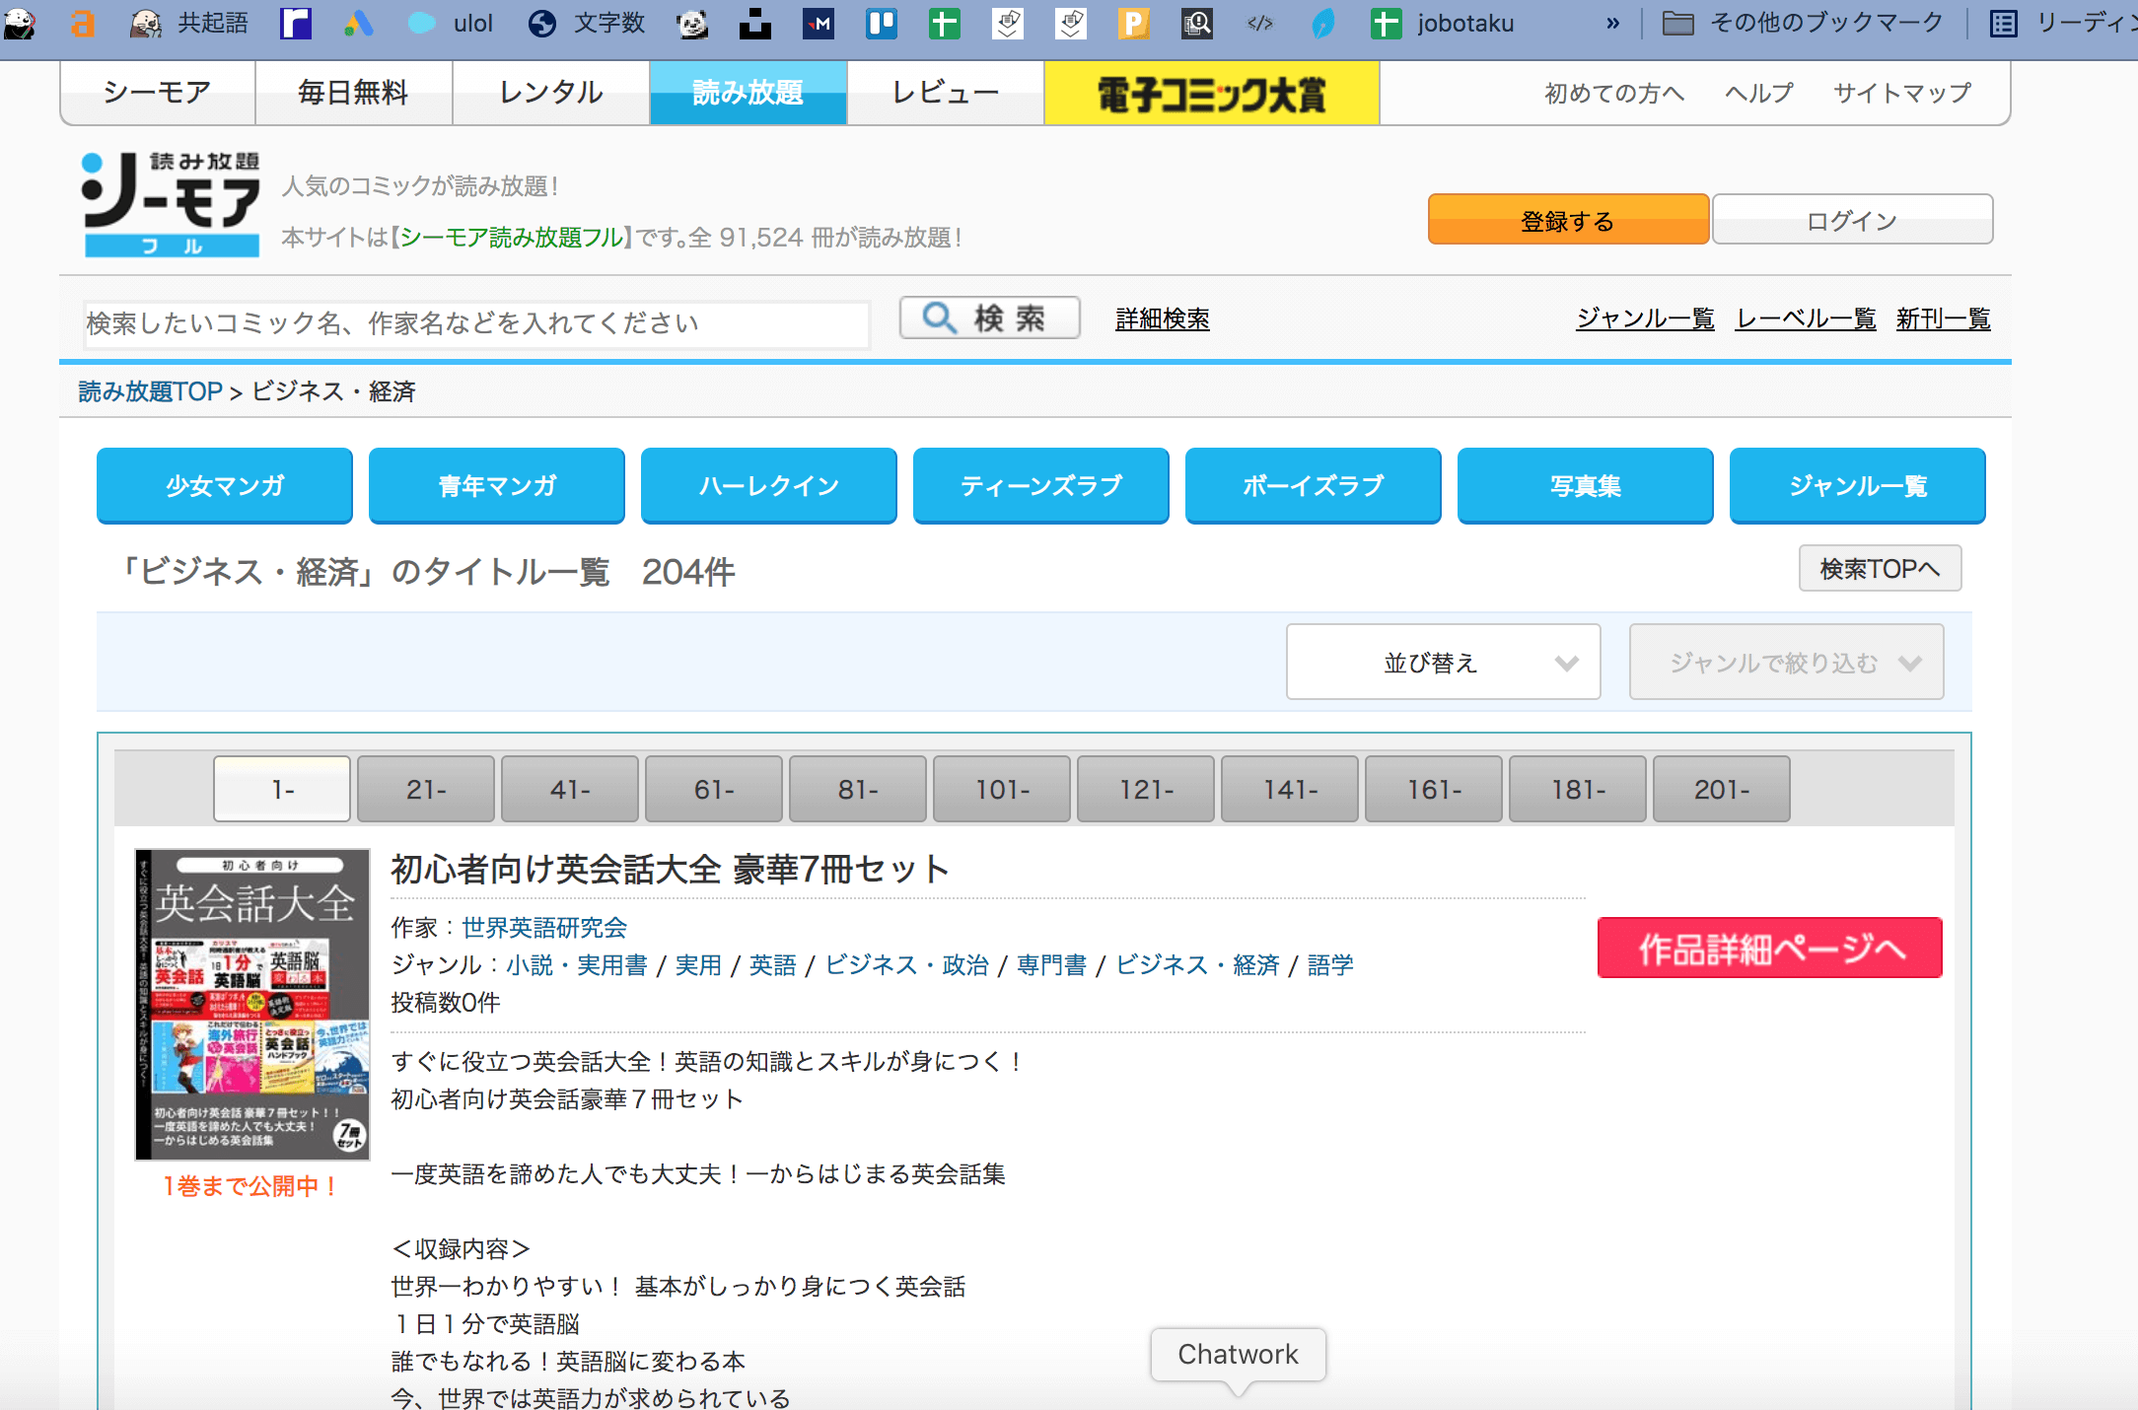Open the Trello bookmark icon
The image size is (2138, 1410).
882,23
